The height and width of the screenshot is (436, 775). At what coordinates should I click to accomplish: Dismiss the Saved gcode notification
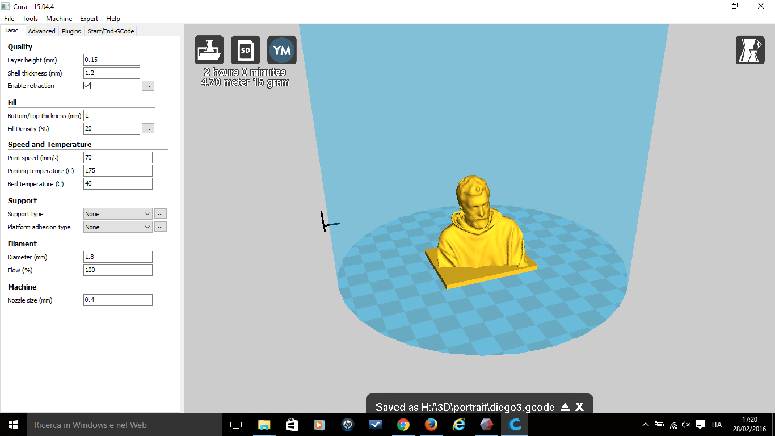coord(579,407)
